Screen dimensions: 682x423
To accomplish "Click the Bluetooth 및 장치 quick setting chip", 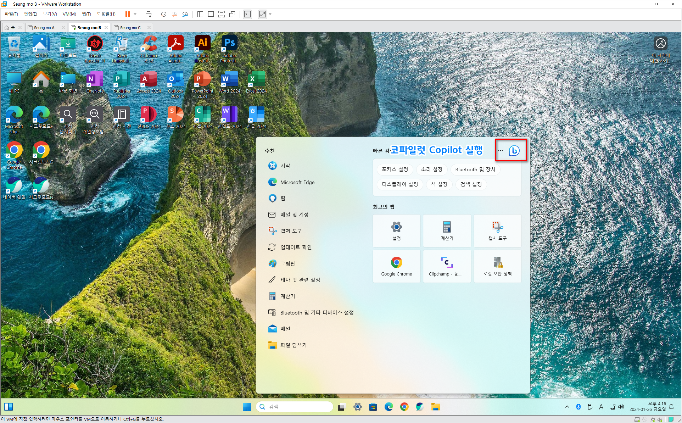I will pyautogui.click(x=475, y=169).
